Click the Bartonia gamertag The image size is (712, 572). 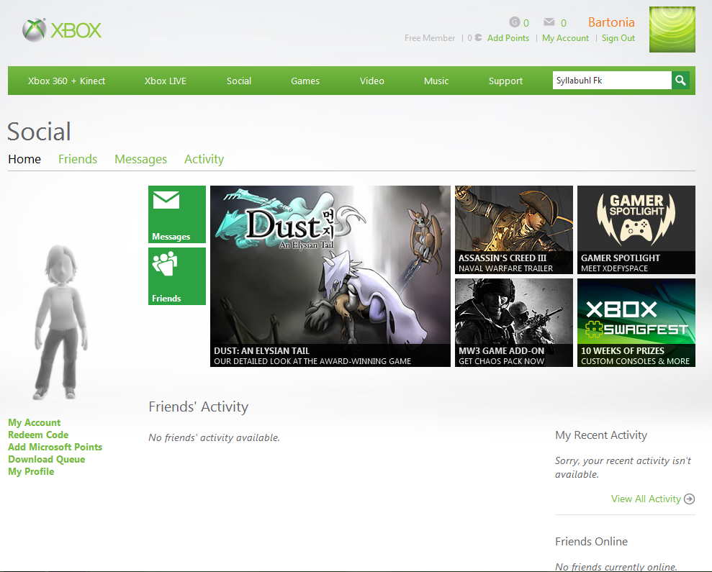click(611, 22)
